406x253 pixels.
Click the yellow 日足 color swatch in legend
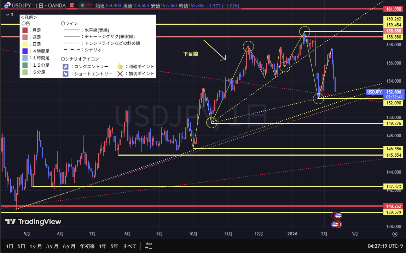click(x=25, y=44)
